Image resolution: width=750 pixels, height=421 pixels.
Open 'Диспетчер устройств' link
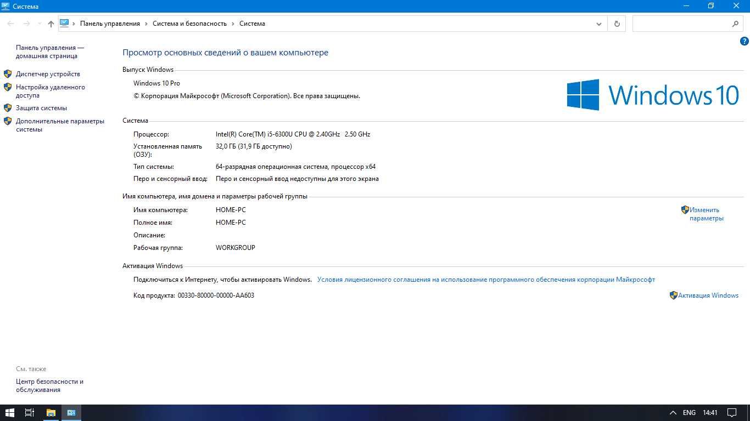pyautogui.click(x=48, y=74)
